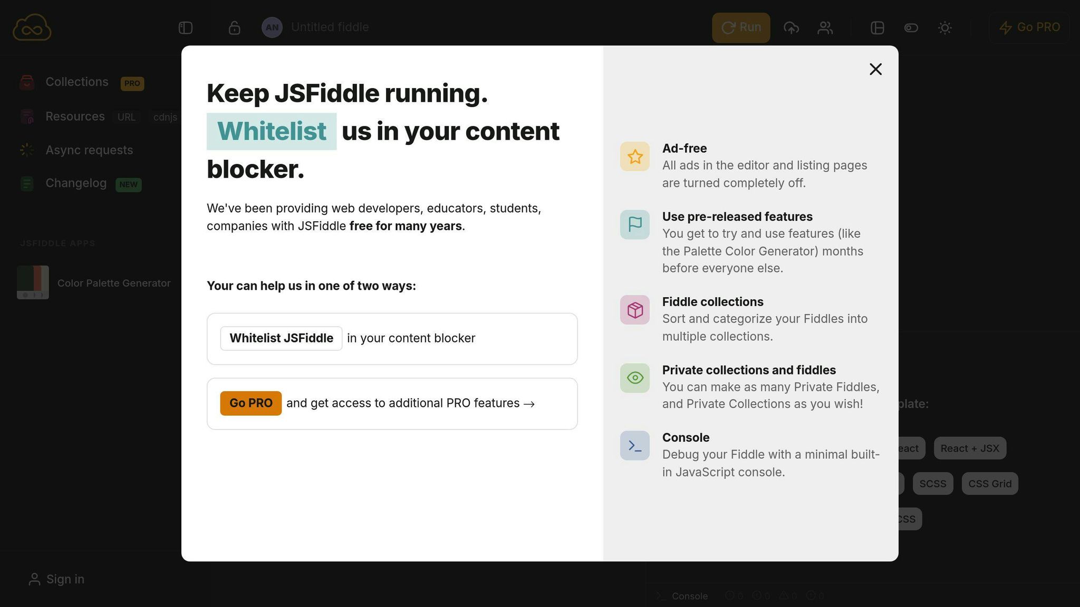Close the whitelist modal dialog

click(x=875, y=69)
